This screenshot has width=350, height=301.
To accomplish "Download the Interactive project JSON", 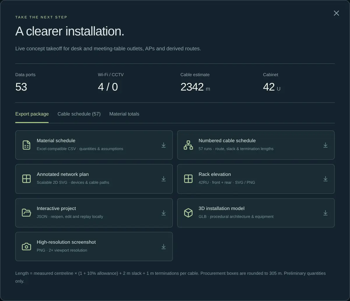I will [x=164, y=213].
